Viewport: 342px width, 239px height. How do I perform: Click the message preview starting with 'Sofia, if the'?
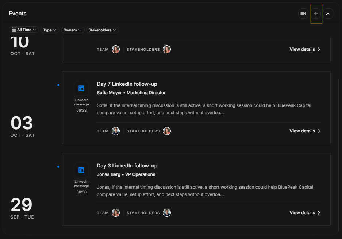[204, 109]
